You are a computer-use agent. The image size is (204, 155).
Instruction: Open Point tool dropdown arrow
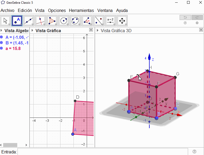[21, 24]
